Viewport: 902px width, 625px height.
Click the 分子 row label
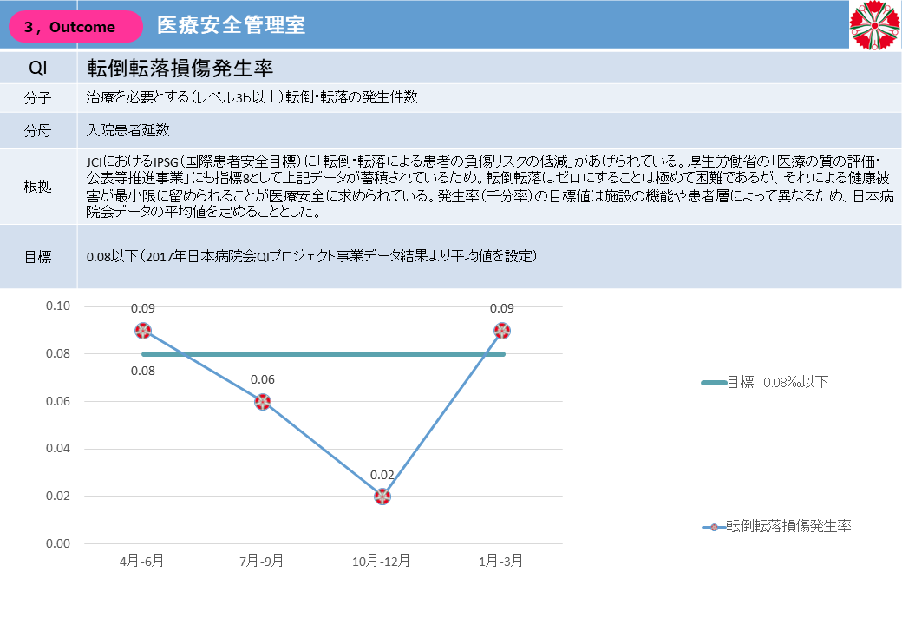[x=38, y=98]
